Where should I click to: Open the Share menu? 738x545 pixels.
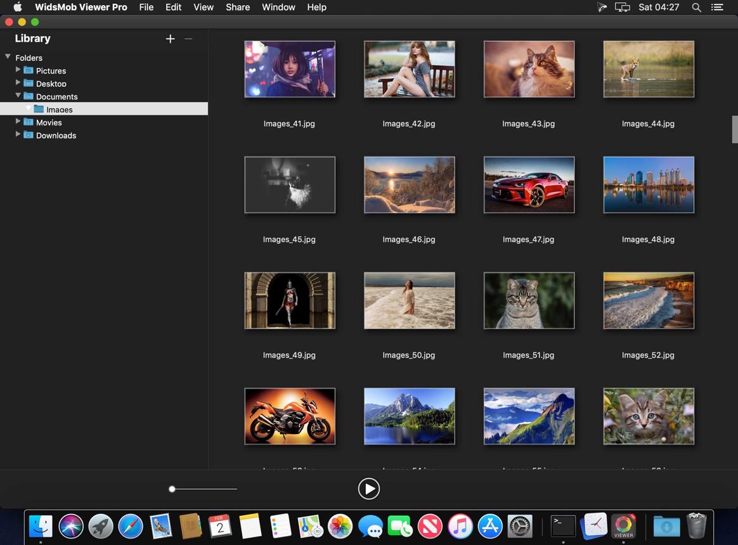click(x=238, y=8)
